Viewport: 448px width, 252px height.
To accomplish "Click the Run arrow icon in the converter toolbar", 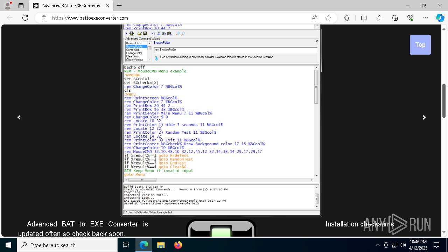I will pos(126,34).
